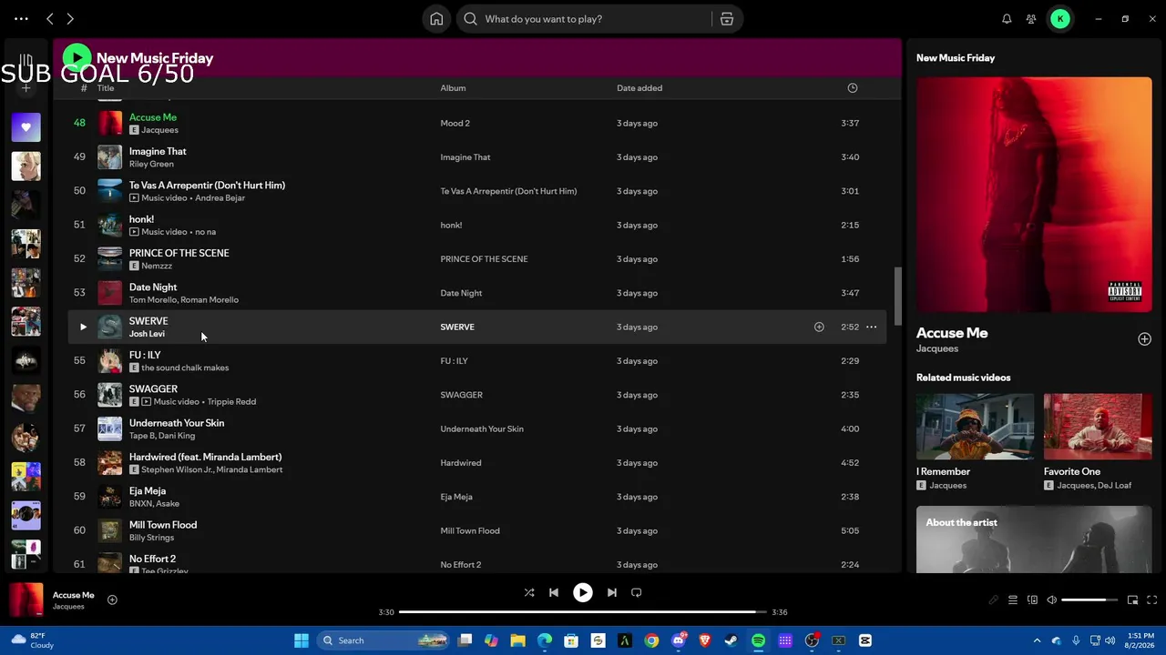Select the Underneath Your Skin track title
The height and width of the screenshot is (655, 1166).
pos(177,423)
